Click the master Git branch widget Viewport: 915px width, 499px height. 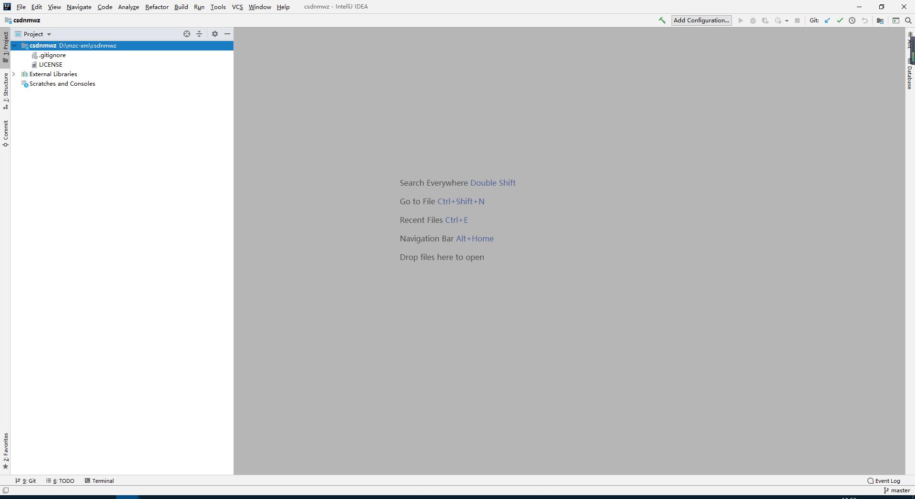(x=897, y=490)
